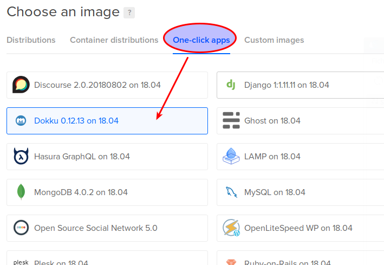The width and height of the screenshot is (384, 265).
Task: Choose LAMP on 18.04 text
Action: pyautogui.click(x=272, y=157)
